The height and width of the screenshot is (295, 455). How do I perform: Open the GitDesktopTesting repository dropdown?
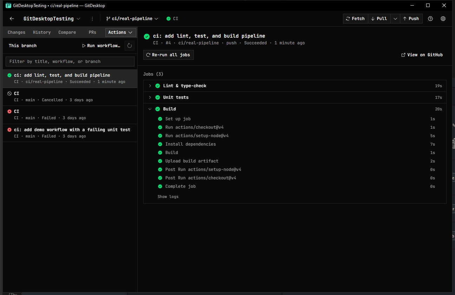(52, 19)
